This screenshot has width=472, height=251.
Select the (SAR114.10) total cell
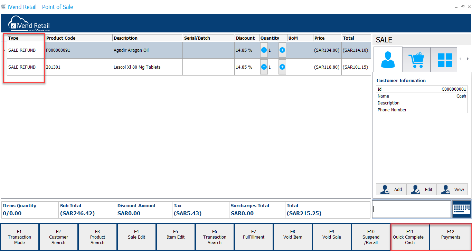click(356, 50)
